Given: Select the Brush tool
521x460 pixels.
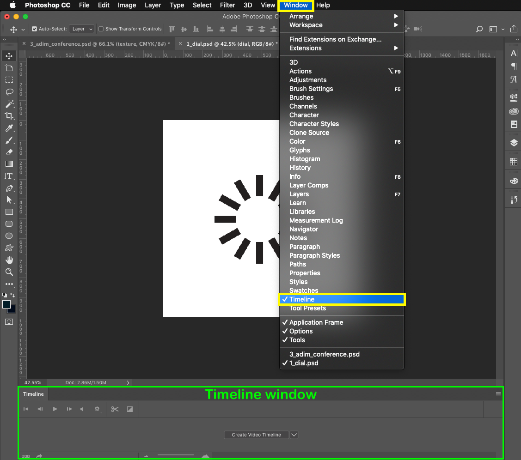Looking at the screenshot, I should [x=9, y=140].
